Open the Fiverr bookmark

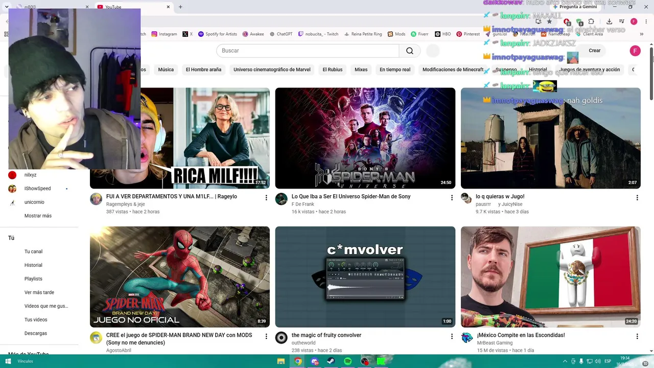pos(419,34)
